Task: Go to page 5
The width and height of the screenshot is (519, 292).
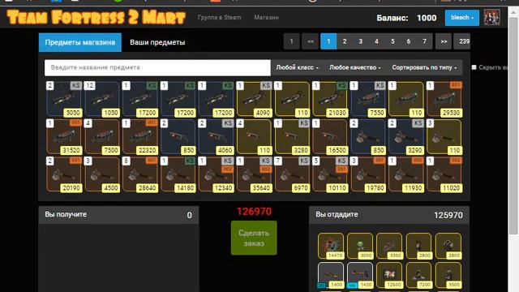Action: 392,41
